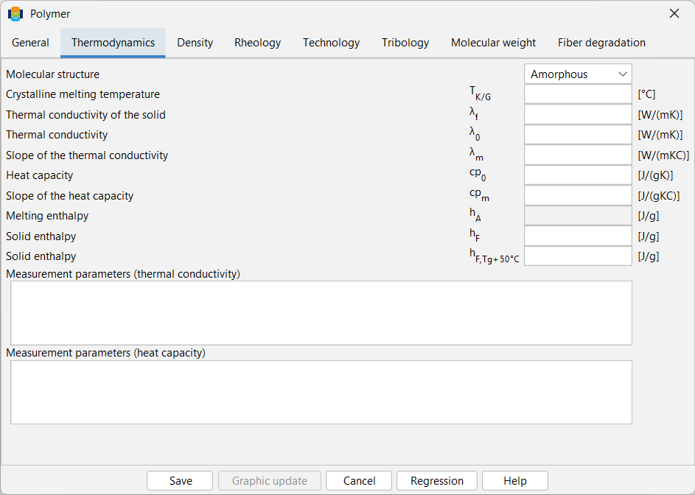Viewport: 695px width, 495px height.
Task: Switch to the General tab
Action: point(30,43)
